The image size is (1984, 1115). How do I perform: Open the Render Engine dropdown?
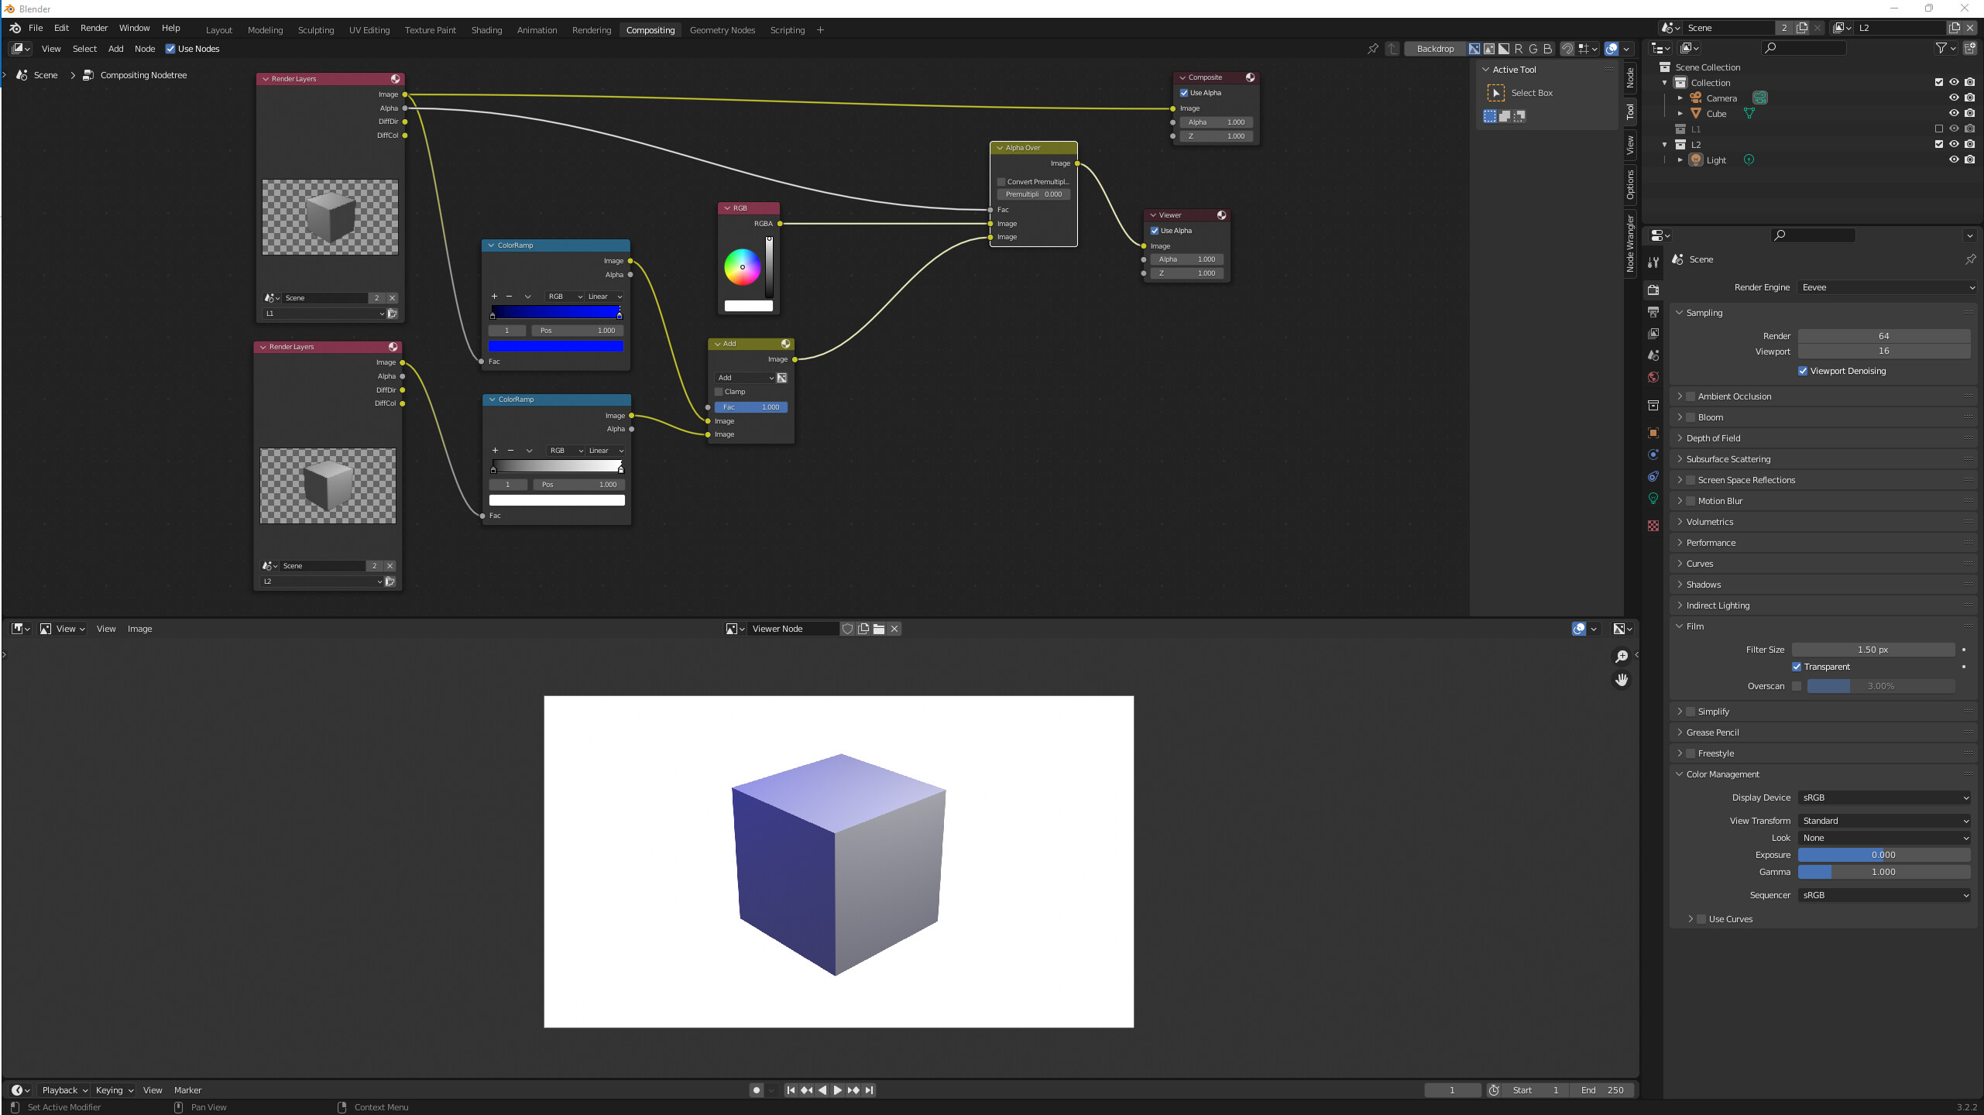click(1888, 287)
